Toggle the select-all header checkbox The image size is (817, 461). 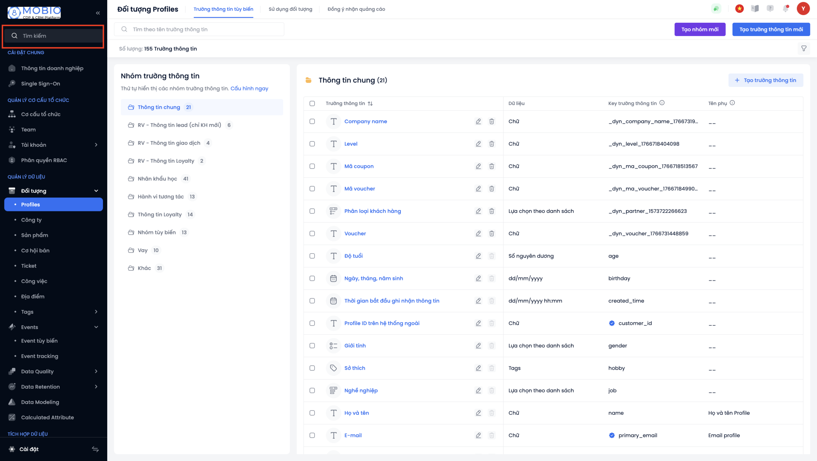312,103
